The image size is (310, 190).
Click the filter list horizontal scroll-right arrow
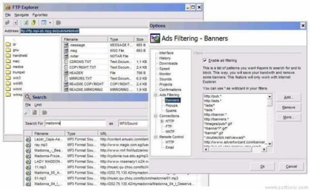click(264, 149)
